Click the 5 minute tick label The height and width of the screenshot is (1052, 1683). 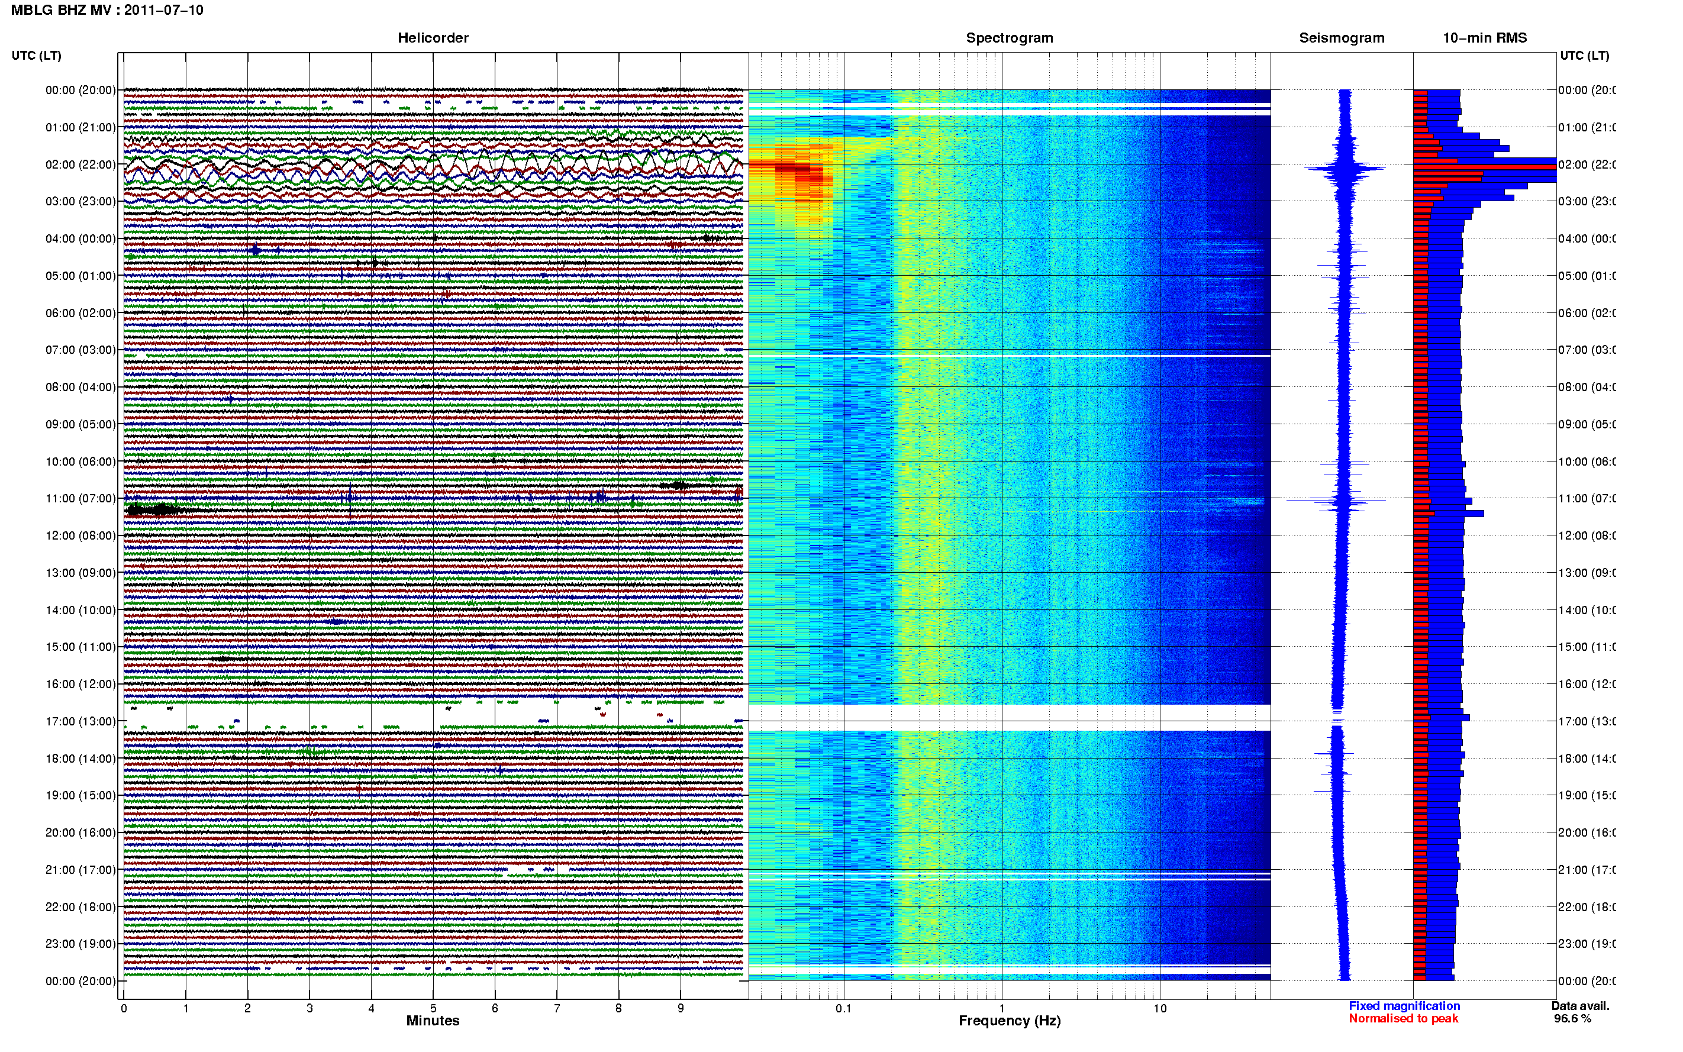[x=433, y=1008]
